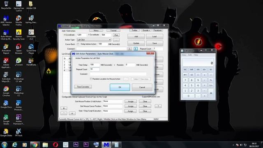This screenshot has height=148, width=263.
Task: Click the Update action button
Action: (136, 43)
